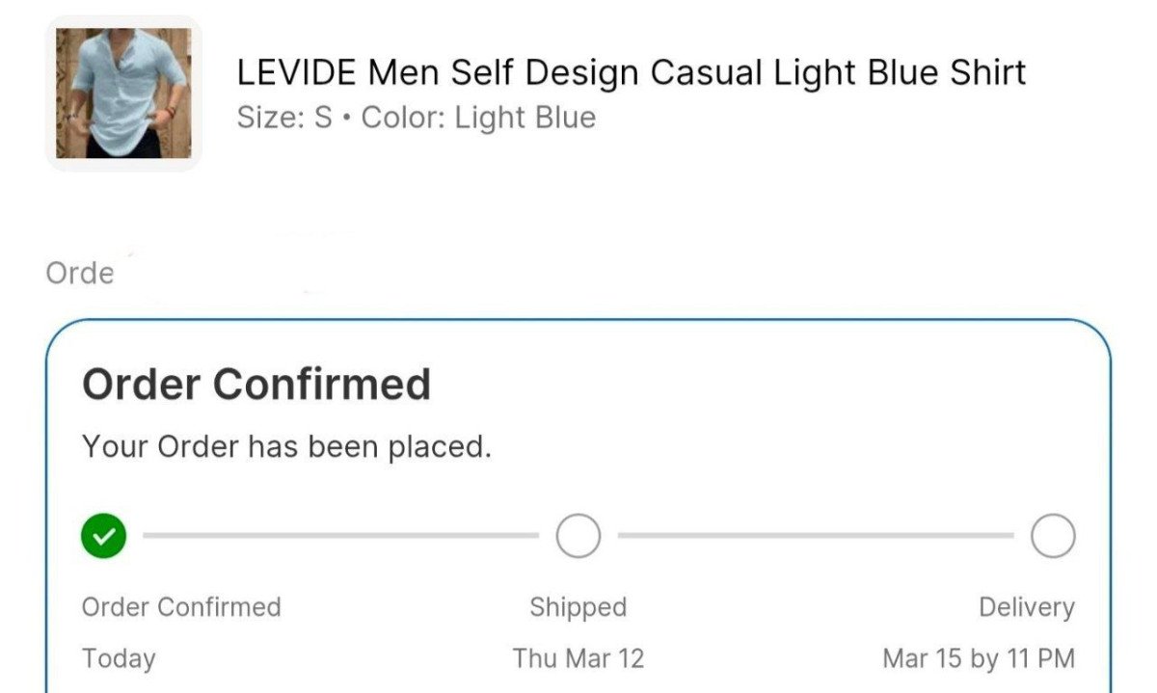This screenshot has width=1157, height=693.
Task: Click progress line between Confirmed and Shipped
Action: point(340,535)
